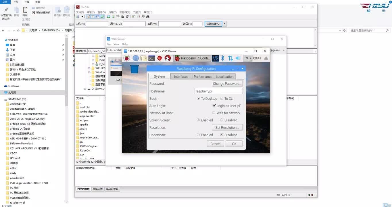Toggle Wait for network checkbox
This screenshot has width=392, height=207.
coord(214,113)
